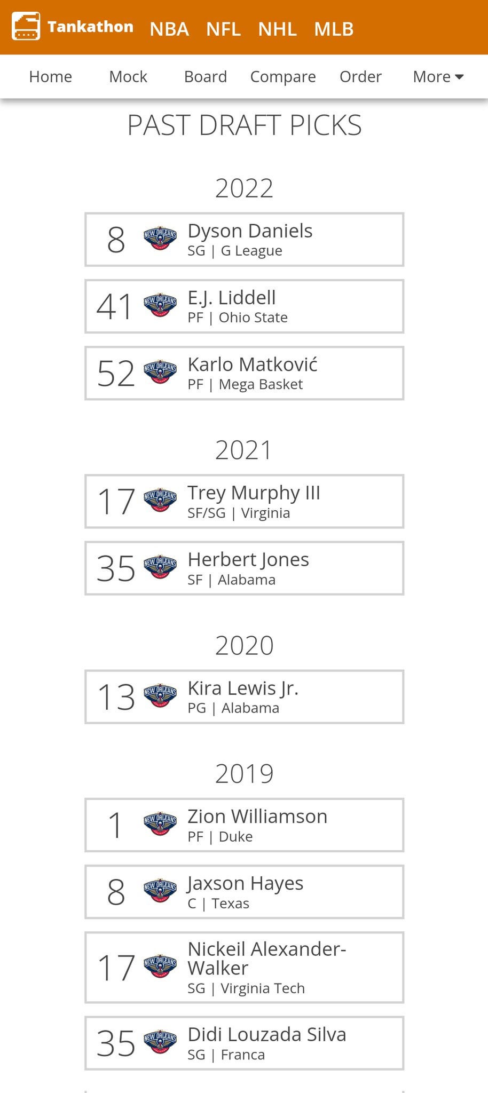
Task: Click the Tankathon logo icon
Action: [x=26, y=27]
